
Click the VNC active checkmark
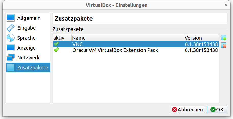56,44
